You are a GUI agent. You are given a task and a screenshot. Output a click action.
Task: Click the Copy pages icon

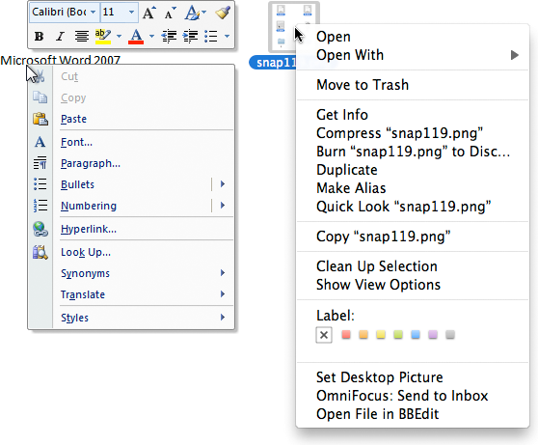[40, 97]
